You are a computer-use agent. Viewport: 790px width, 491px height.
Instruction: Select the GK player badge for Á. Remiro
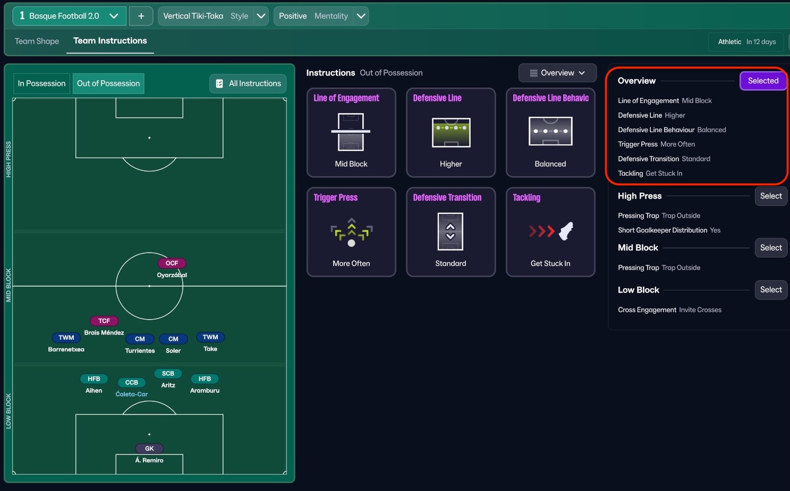pyautogui.click(x=149, y=449)
